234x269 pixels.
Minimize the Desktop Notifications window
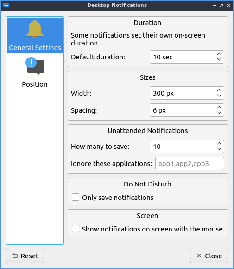[214, 6]
